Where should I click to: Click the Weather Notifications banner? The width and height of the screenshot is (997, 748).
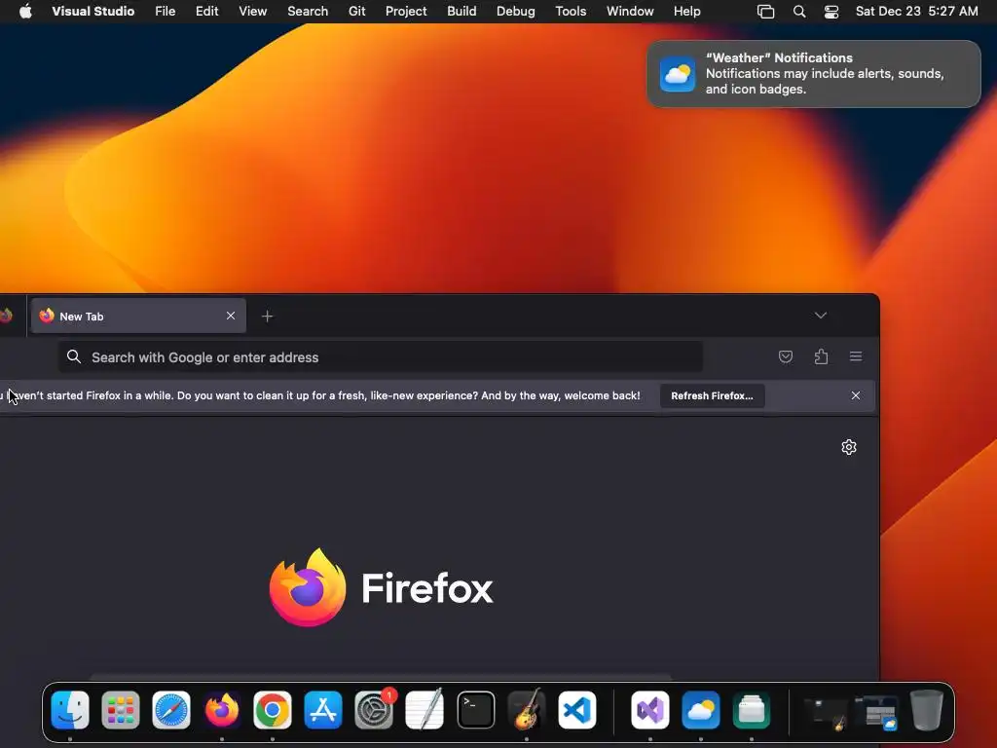[x=814, y=74]
